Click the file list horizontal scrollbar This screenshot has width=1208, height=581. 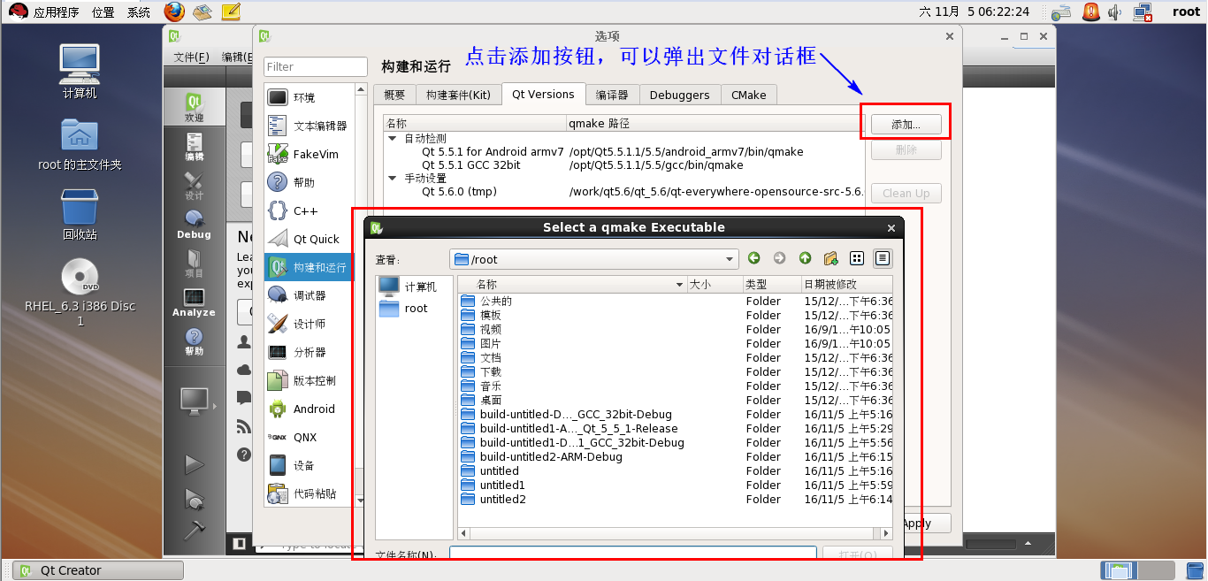point(675,533)
